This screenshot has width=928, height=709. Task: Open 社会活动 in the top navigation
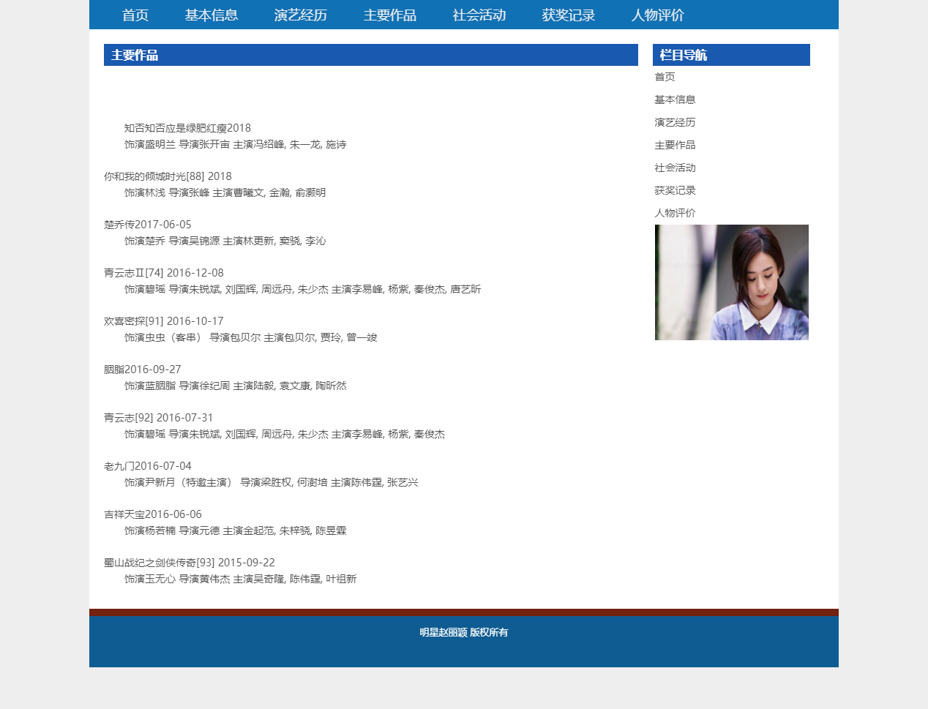(479, 15)
